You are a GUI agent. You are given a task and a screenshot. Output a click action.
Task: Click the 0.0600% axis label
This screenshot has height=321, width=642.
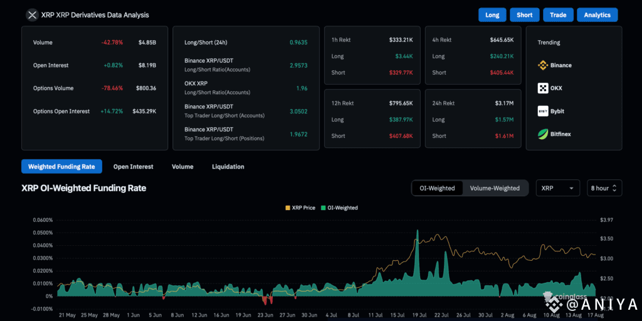(43, 220)
